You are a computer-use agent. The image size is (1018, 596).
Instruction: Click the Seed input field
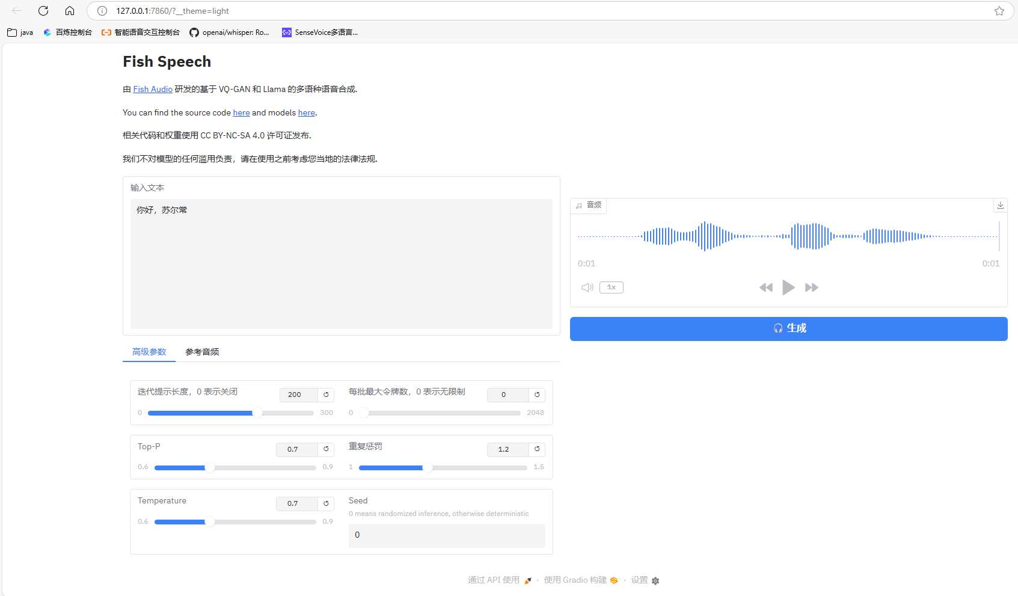447,535
